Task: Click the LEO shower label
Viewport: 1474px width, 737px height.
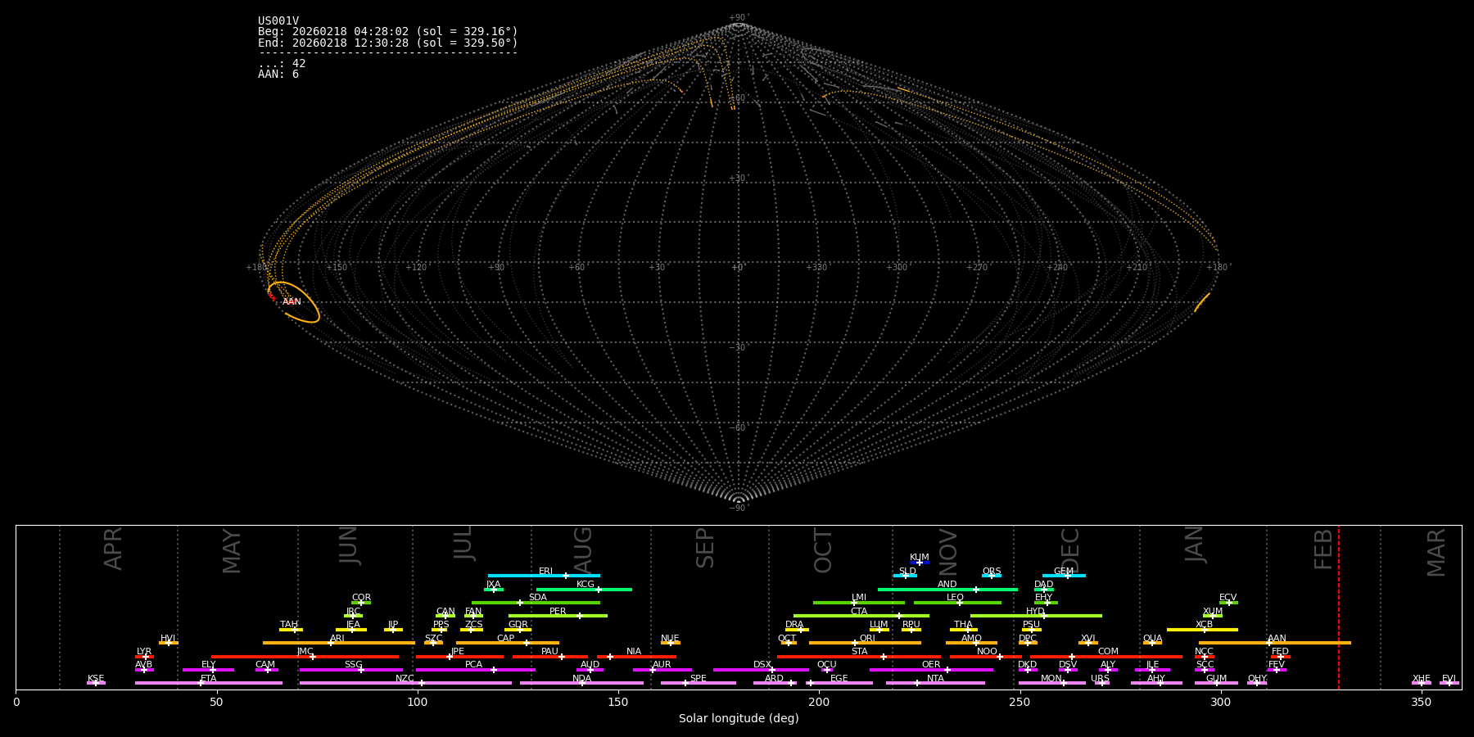Action: [x=955, y=598]
